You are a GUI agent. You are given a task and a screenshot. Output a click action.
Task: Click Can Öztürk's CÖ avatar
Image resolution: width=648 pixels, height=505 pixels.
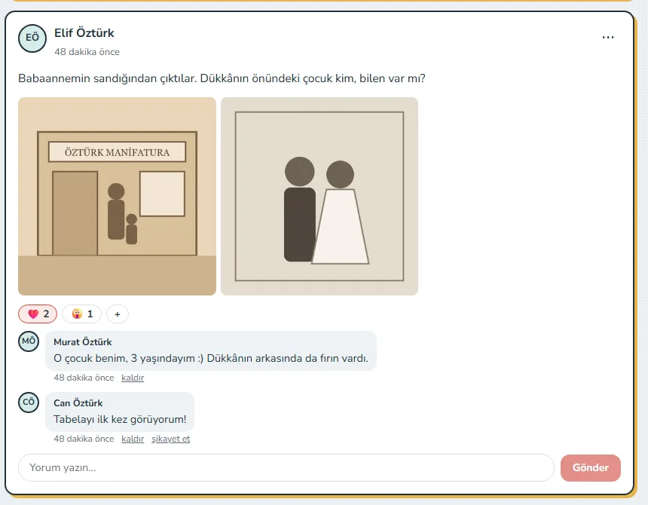(x=29, y=402)
